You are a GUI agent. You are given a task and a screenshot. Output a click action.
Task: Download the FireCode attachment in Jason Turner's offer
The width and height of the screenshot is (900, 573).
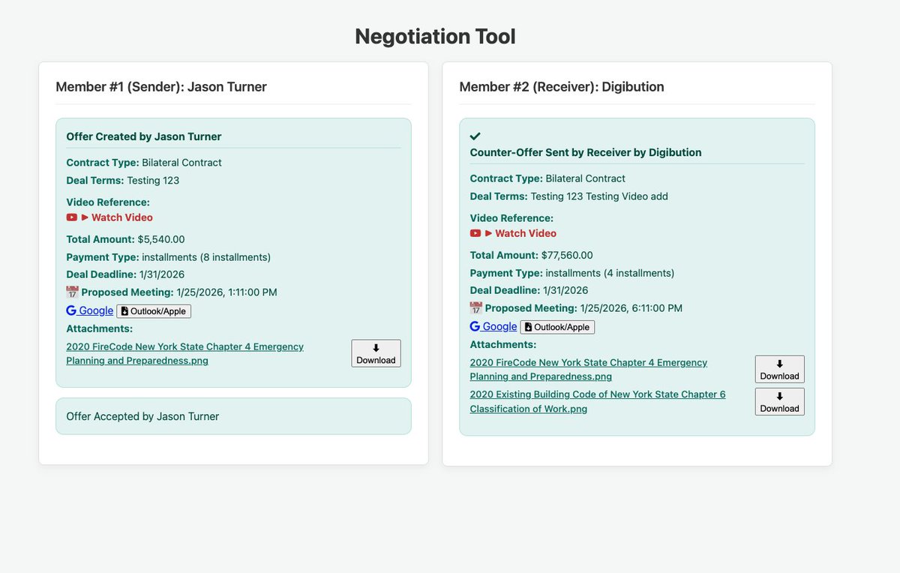376,353
